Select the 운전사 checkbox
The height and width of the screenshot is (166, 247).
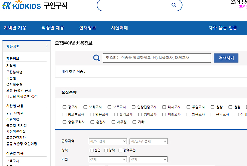pyautogui.click(x=92, y=122)
